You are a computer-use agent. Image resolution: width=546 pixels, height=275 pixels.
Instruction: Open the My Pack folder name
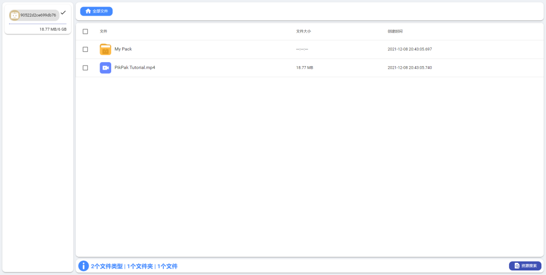[x=123, y=49]
